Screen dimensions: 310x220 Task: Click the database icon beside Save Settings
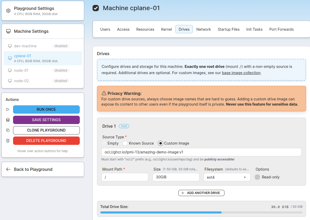tap(8, 120)
